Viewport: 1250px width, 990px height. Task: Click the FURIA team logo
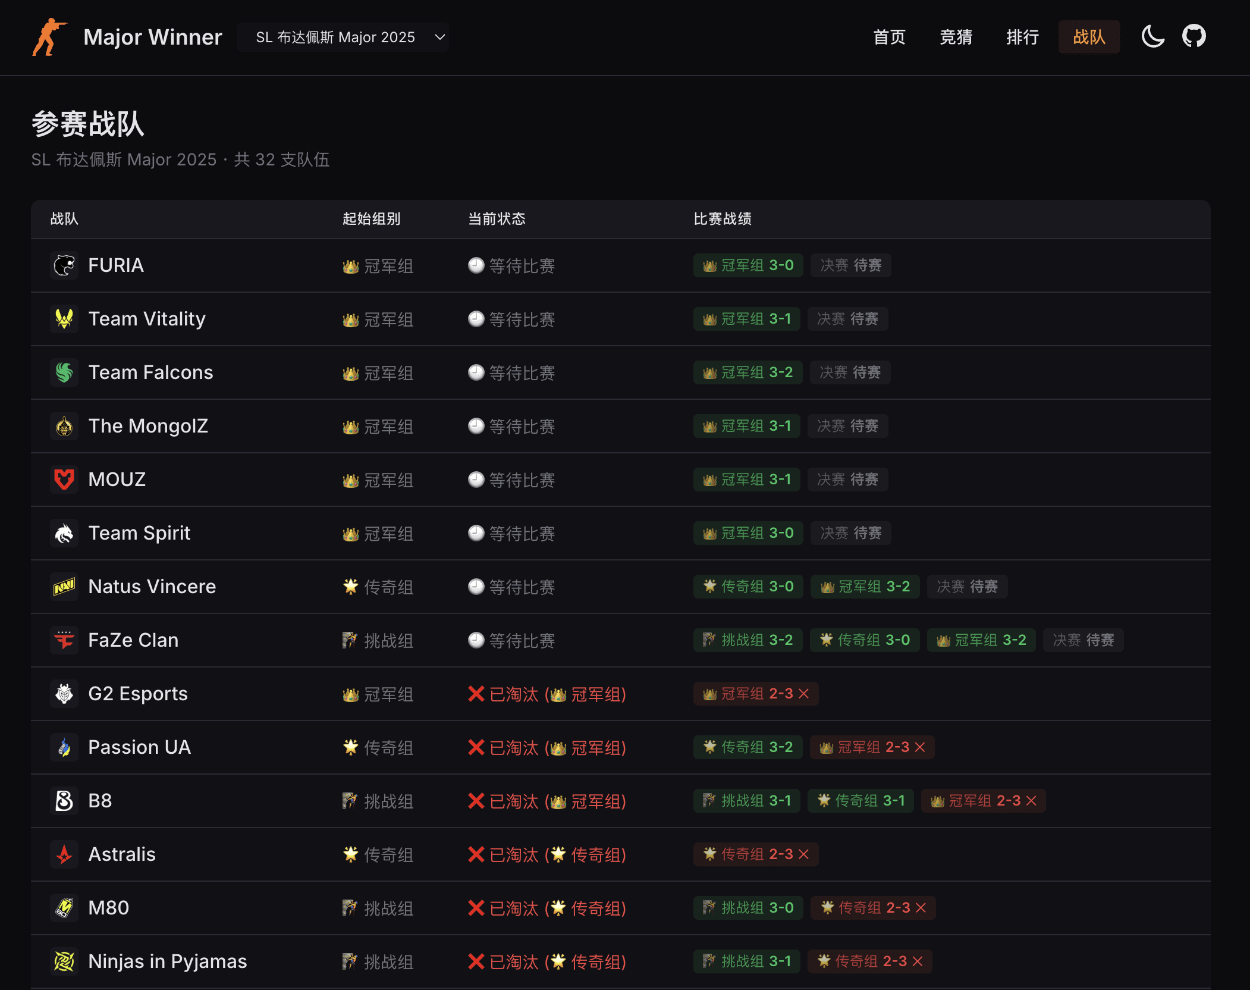click(x=64, y=265)
